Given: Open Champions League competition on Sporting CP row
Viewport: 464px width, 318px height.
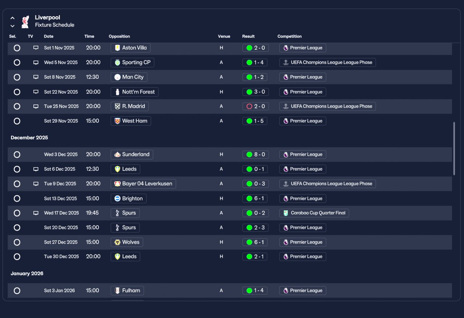Looking at the screenshot, I should (328, 62).
